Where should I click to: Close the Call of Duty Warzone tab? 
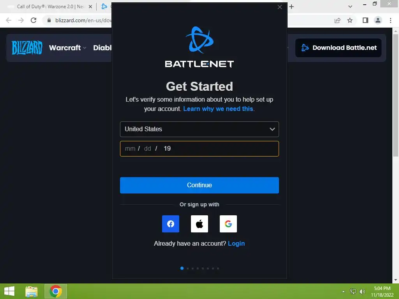pyautogui.click(x=90, y=7)
